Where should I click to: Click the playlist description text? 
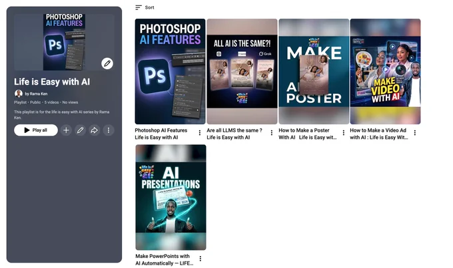[x=61, y=114]
